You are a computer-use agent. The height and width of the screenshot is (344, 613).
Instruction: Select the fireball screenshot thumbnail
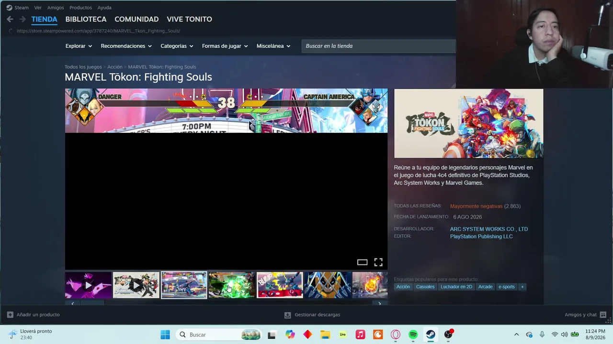(370, 285)
